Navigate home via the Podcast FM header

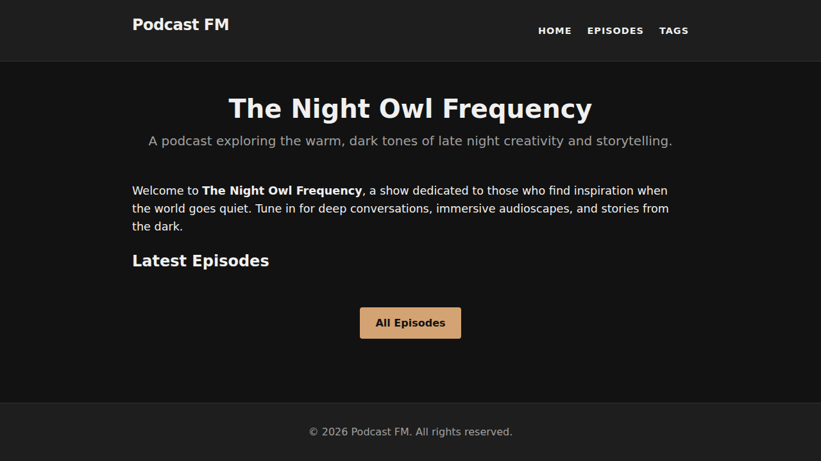180,24
